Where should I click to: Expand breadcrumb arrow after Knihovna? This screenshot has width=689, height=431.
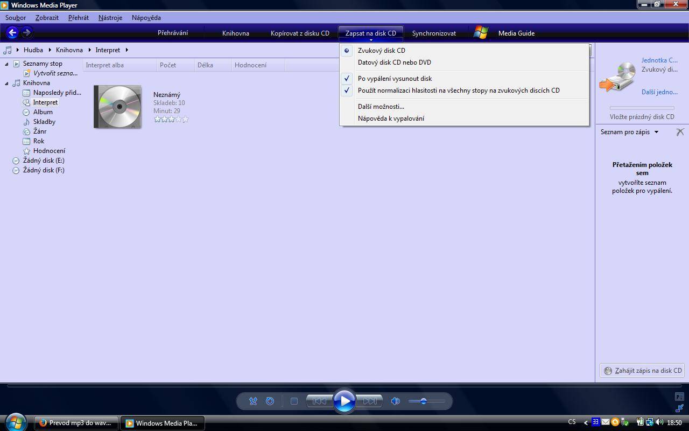click(x=89, y=50)
